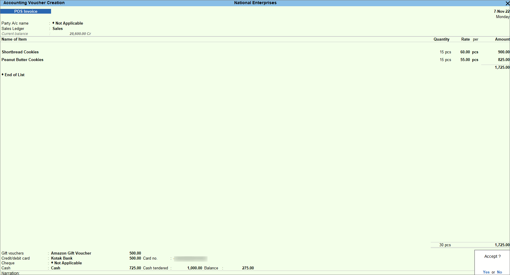Click Shortbread Cookies amount 900.00
Viewport: 510px width, 275px height.
click(504, 52)
